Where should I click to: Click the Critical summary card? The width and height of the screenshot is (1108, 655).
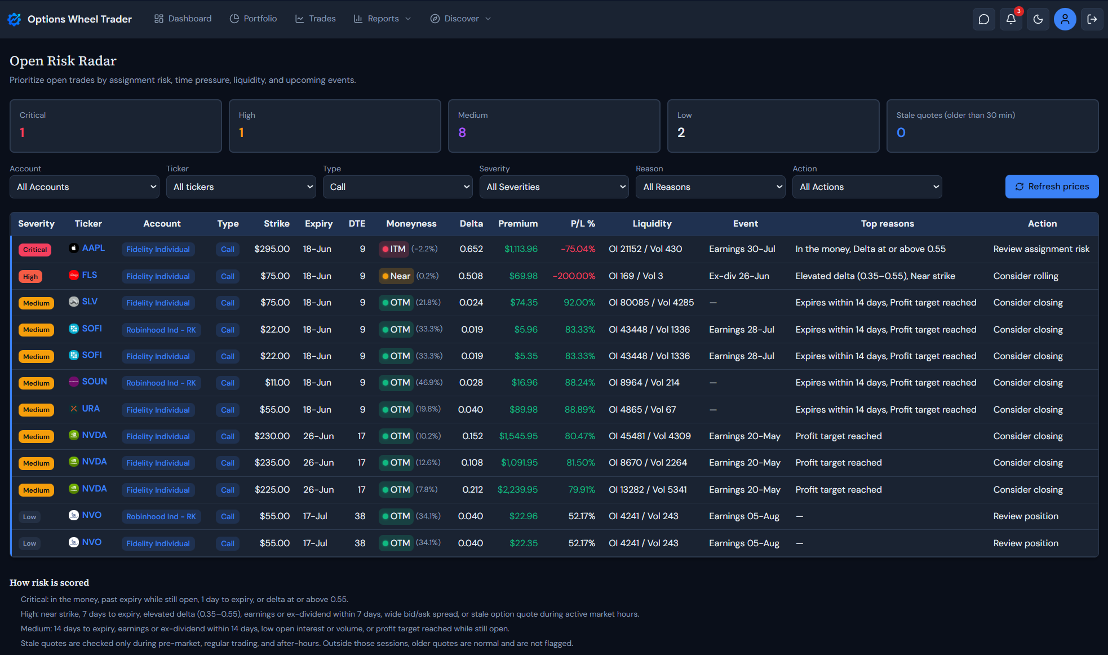coord(116,126)
